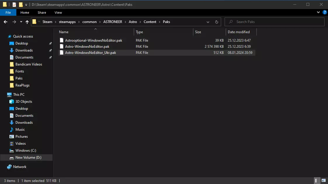
Task: Expand the chevron after Content breadcrumb
Action: pyautogui.click(x=159, y=22)
